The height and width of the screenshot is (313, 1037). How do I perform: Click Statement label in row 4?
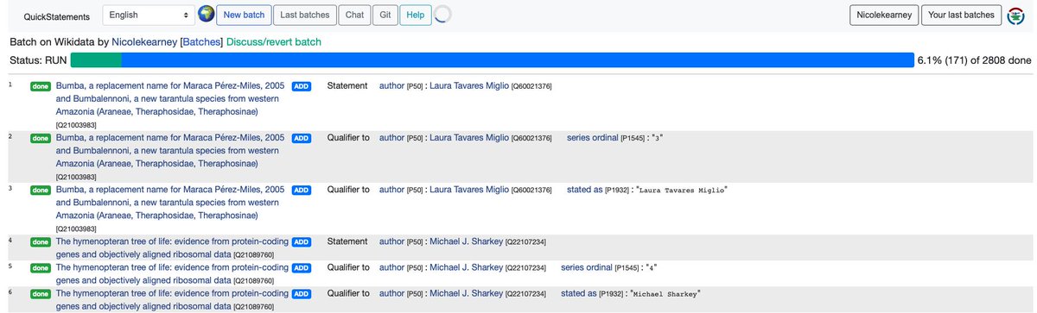click(347, 241)
